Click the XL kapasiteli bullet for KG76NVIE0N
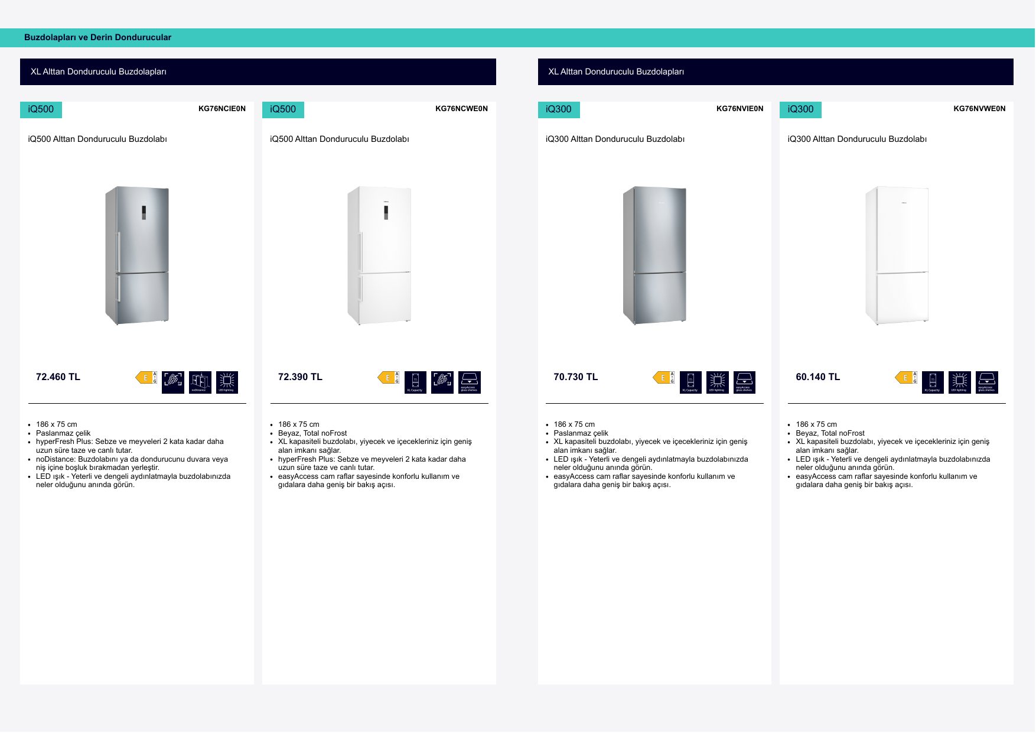 tap(650, 446)
